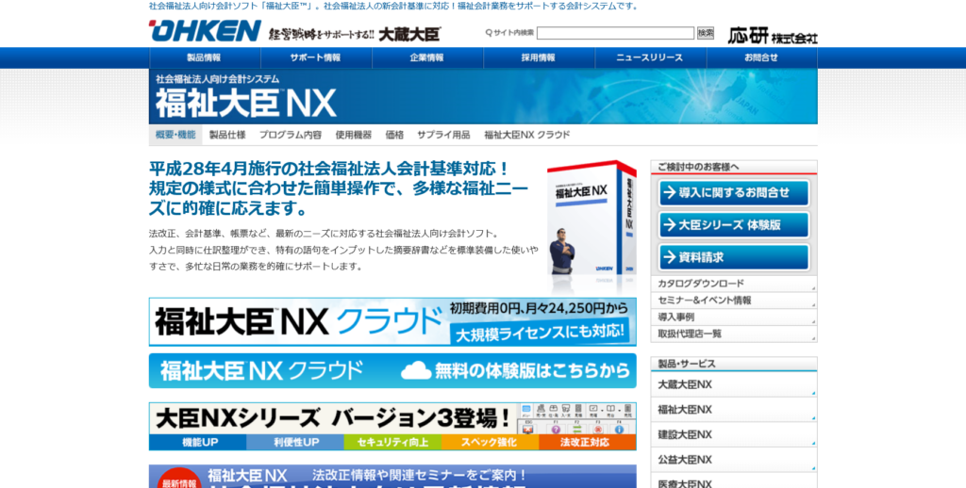Image resolution: width=966 pixels, height=488 pixels.
Task: Open the 導入事例 link
Action: click(x=734, y=317)
